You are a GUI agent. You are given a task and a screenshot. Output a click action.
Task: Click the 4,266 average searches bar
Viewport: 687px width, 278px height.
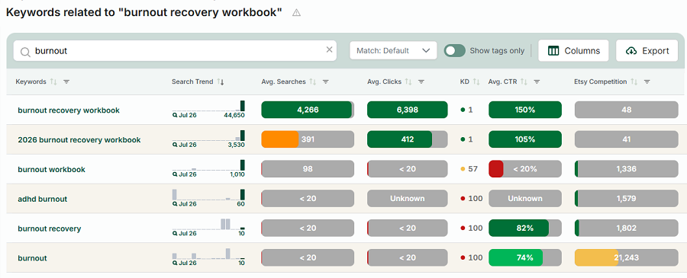click(308, 110)
